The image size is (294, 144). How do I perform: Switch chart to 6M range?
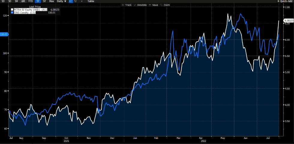point(23,1)
